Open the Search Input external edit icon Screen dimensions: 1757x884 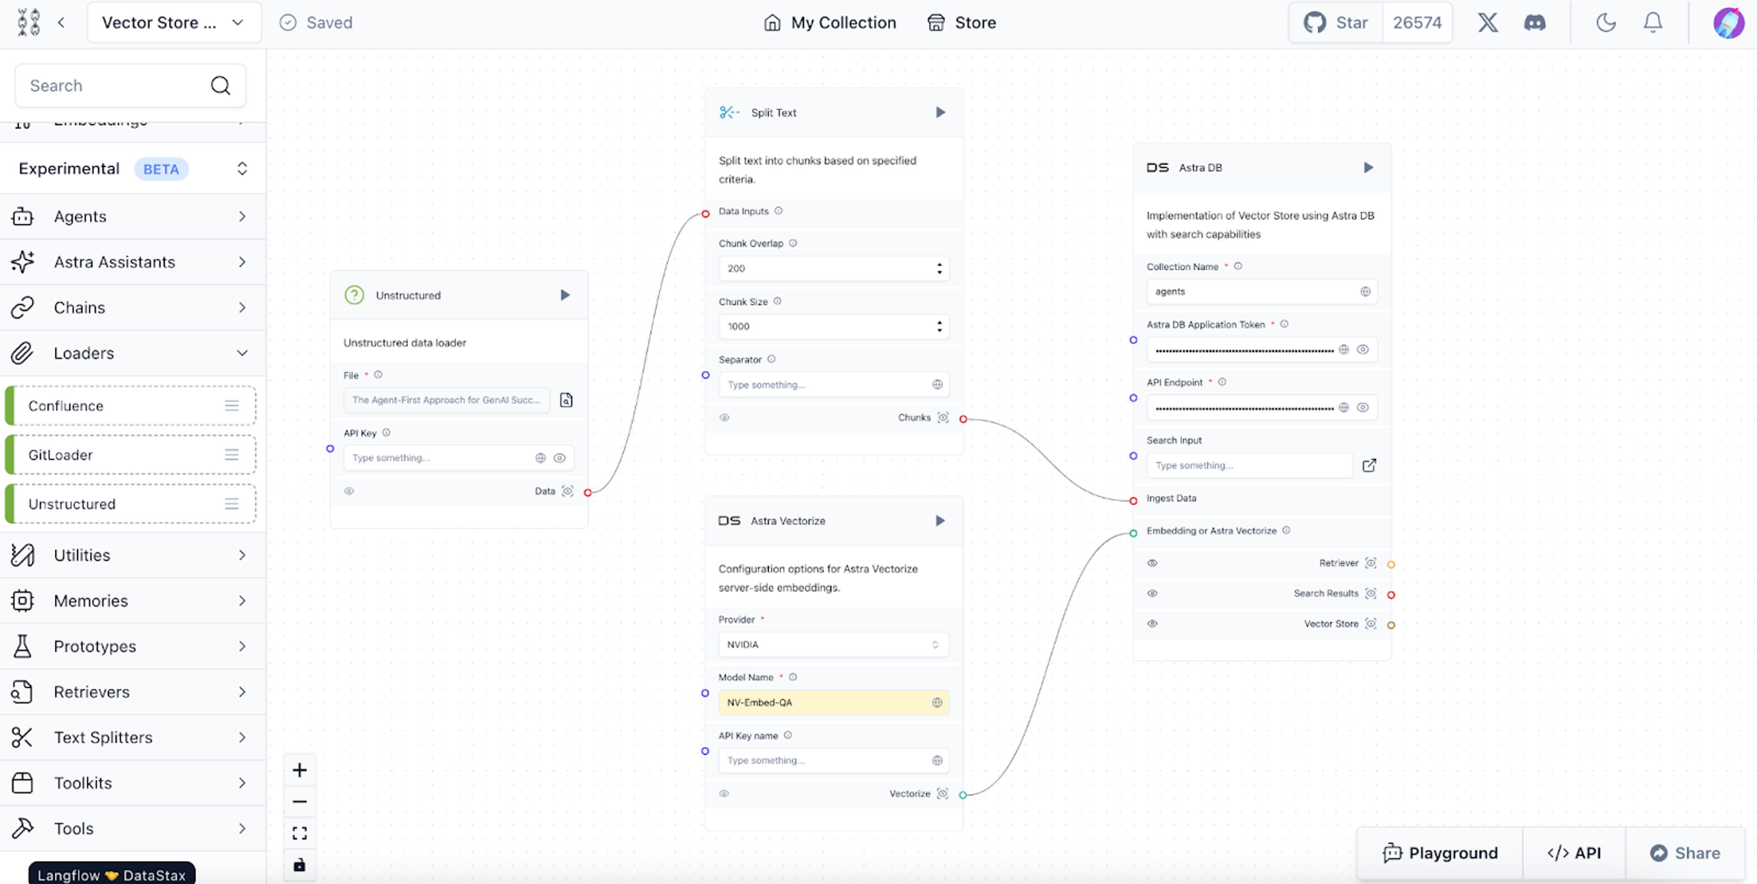tap(1369, 465)
